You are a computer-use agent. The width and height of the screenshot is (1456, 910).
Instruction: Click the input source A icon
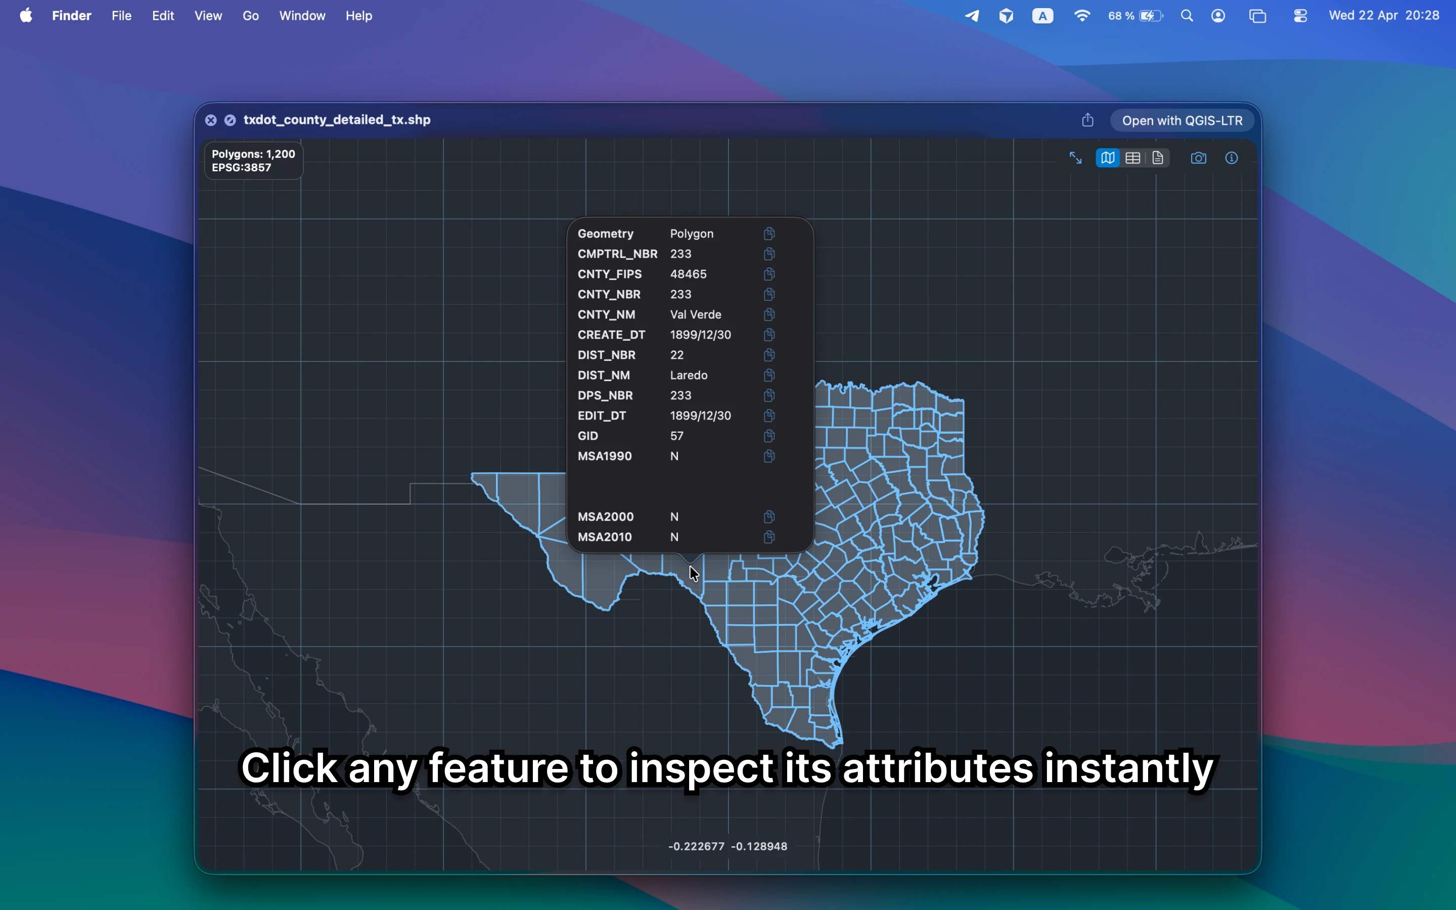click(x=1042, y=16)
